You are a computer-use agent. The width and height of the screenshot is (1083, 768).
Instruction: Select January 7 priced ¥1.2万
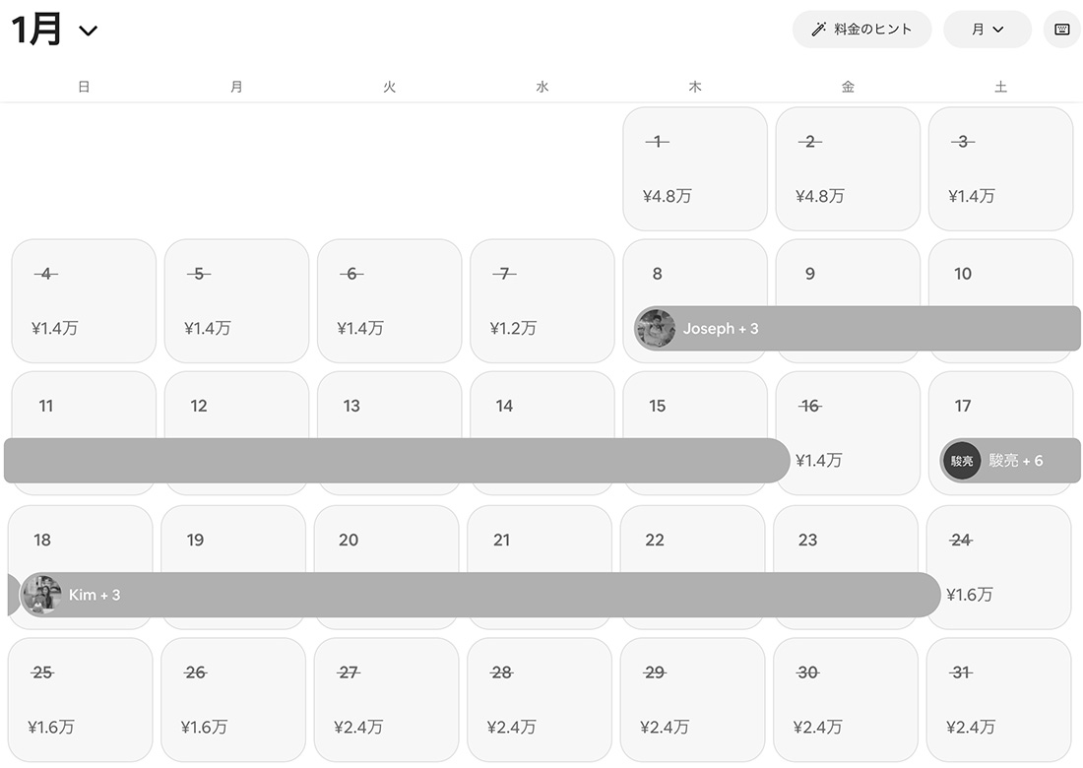coord(541,301)
